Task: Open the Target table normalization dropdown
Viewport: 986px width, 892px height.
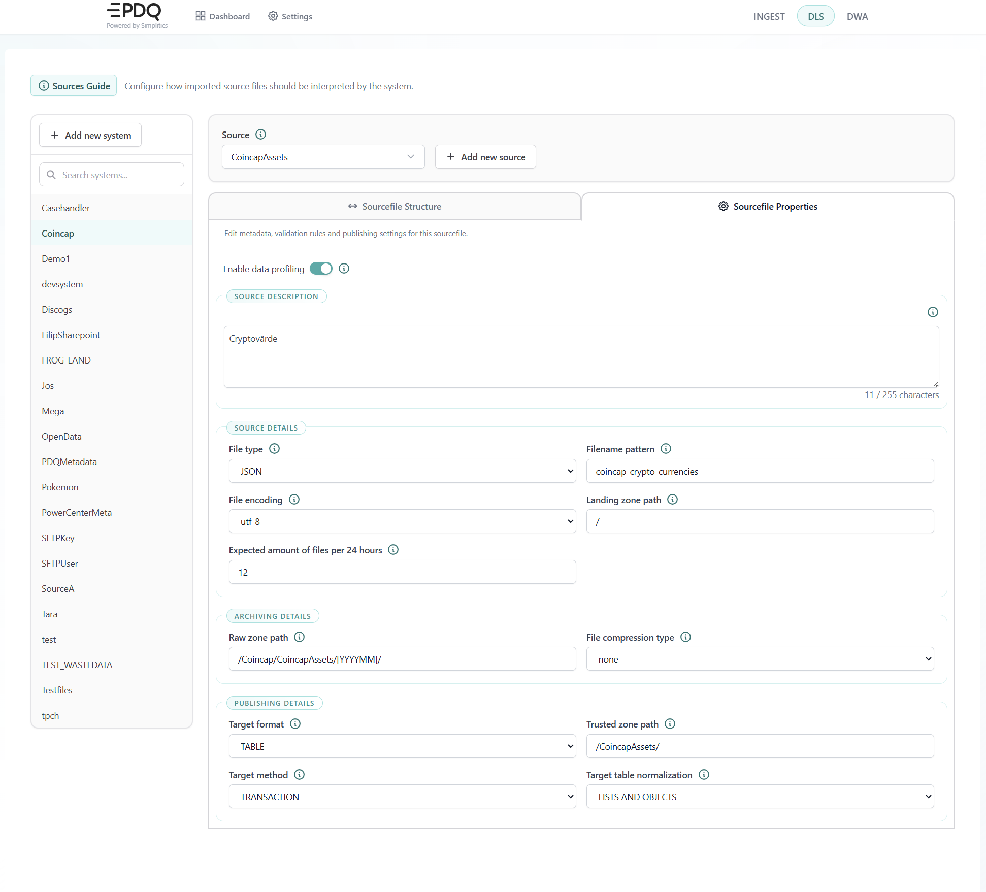Action: (760, 797)
